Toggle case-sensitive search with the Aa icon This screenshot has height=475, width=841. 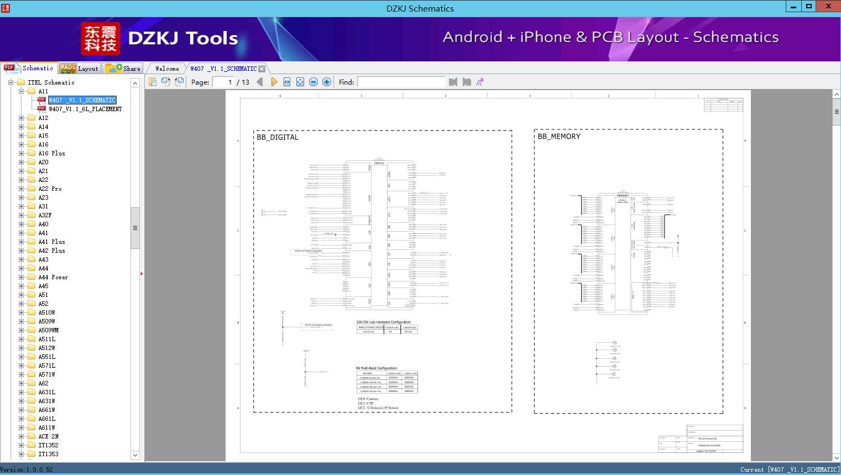(x=480, y=81)
